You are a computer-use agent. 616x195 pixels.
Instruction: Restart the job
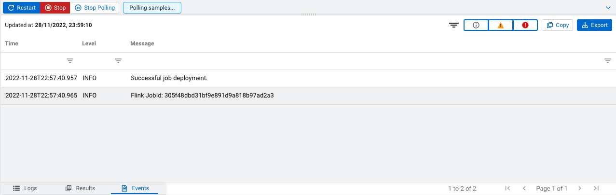[x=22, y=8]
